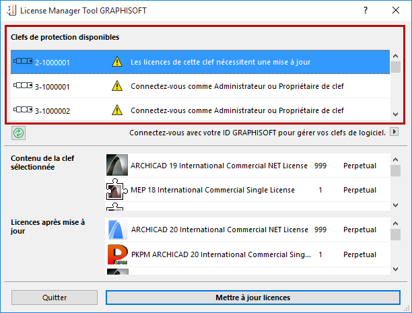The height and width of the screenshot is (313, 412).
Task: Click Mettre à jour licences button
Action: click(x=253, y=298)
